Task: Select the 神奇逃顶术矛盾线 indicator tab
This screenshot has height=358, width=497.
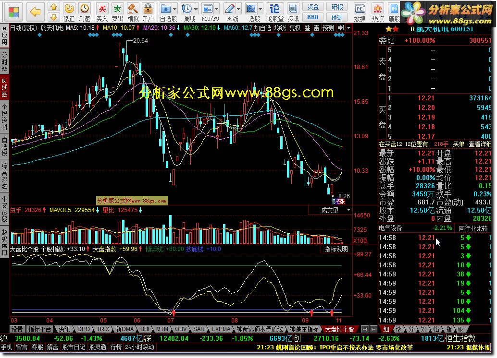Action: pyautogui.click(x=260, y=329)
